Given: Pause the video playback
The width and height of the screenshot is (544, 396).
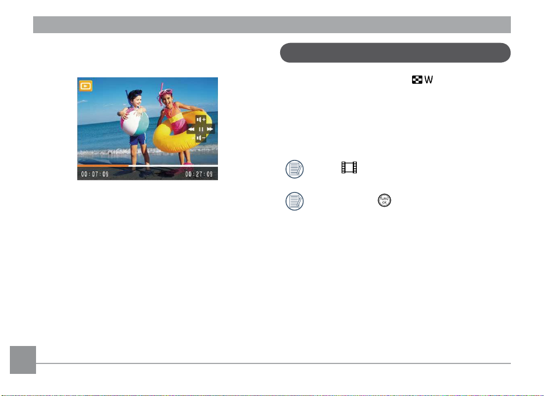Looking at the screenshot, I should pyautogui.click(x=201, y=129).
